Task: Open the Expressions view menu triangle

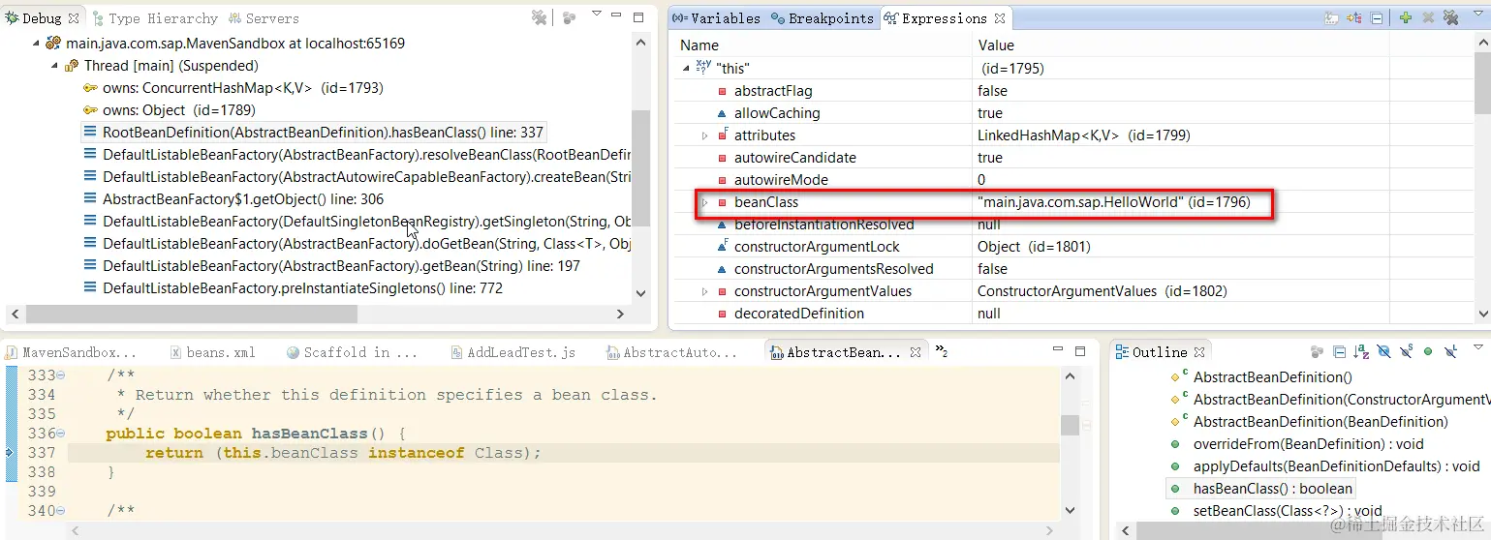Action: click(1477, 15)
